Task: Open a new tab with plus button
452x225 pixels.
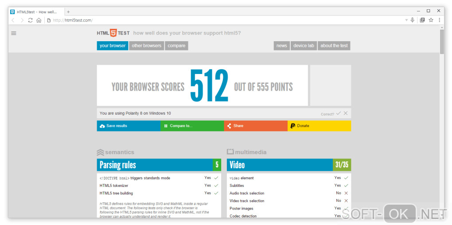Action: [x=68, y=12]
